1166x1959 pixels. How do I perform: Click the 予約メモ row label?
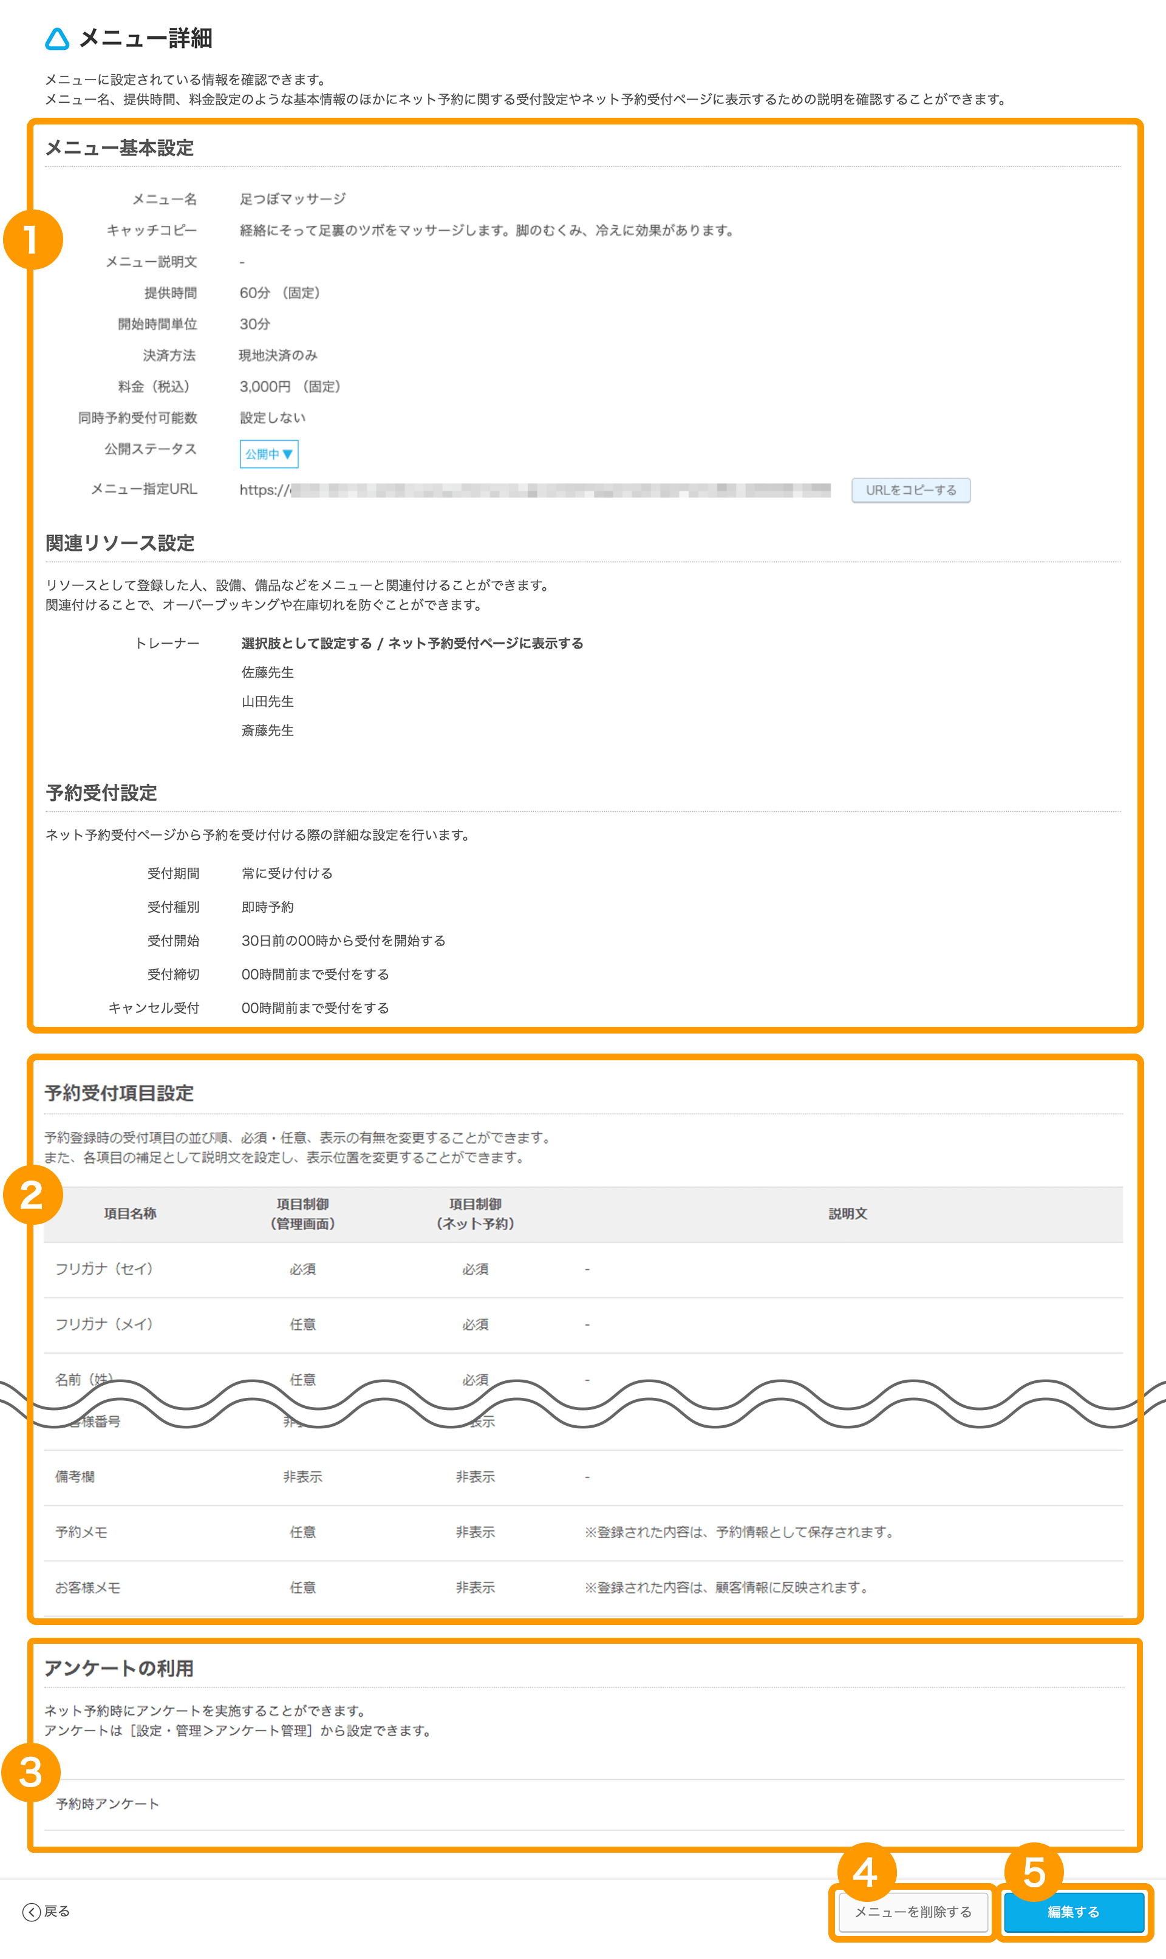pos(81,1531)
